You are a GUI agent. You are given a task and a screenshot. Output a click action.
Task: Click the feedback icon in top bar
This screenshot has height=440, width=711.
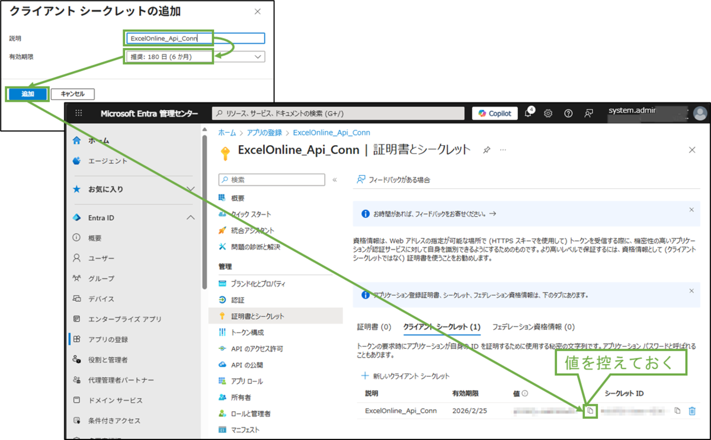pyautogui.click(x=588, y=113)
